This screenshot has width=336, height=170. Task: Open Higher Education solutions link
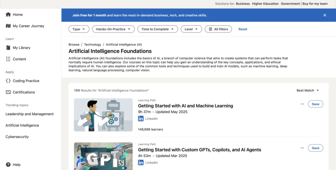[x=265, y=4]
